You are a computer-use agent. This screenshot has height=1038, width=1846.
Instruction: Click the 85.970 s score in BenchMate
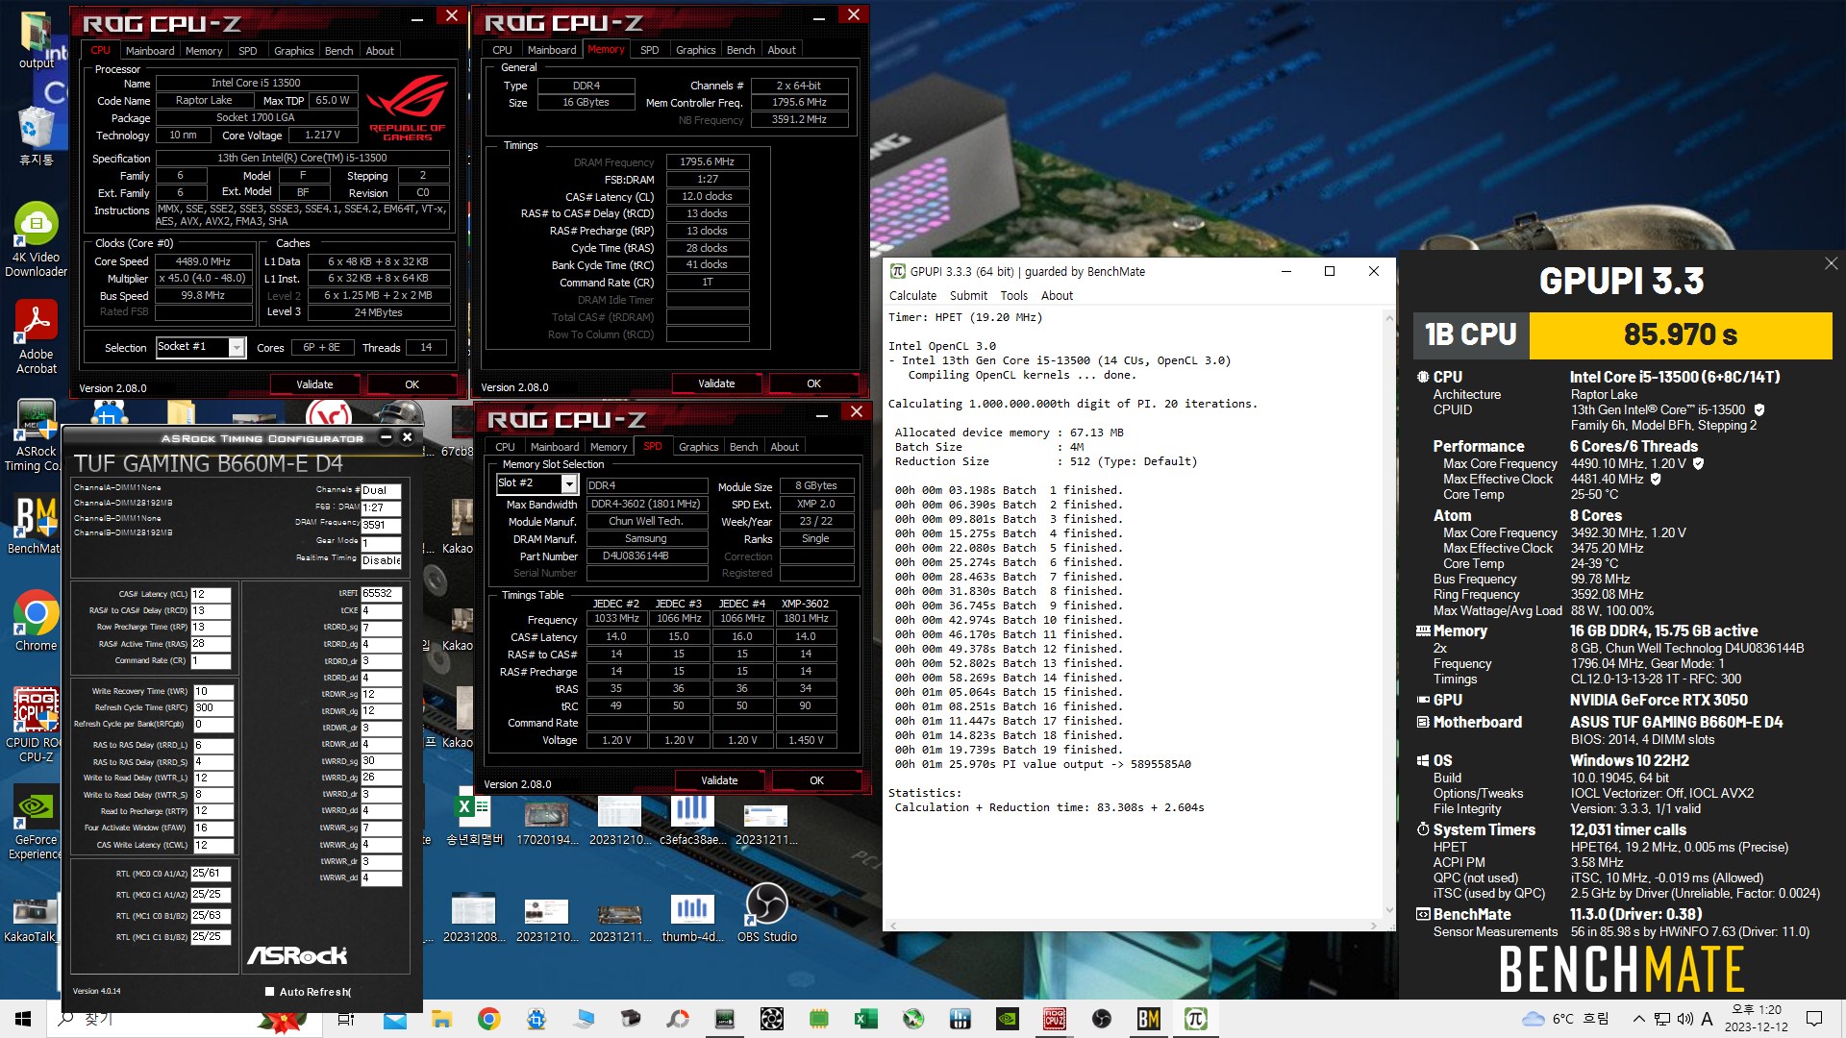1681,334
